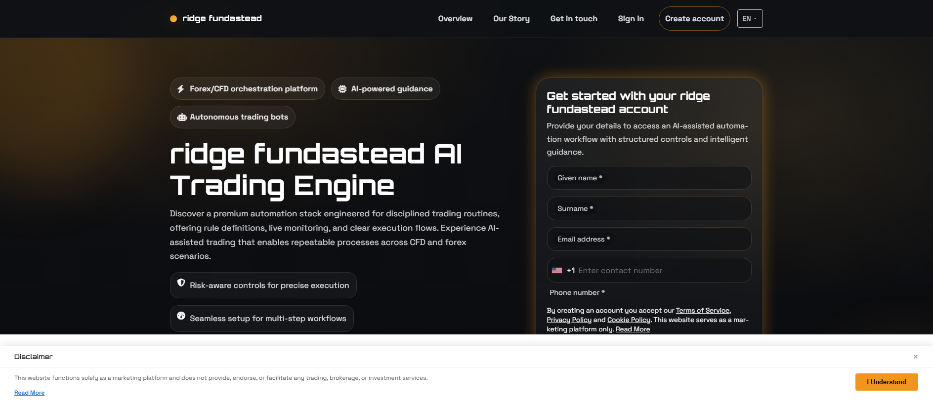Image resolution: width=933 pixels, height=404 pixels.
Task: Open the Sign in page
Action: coord(631,19)
